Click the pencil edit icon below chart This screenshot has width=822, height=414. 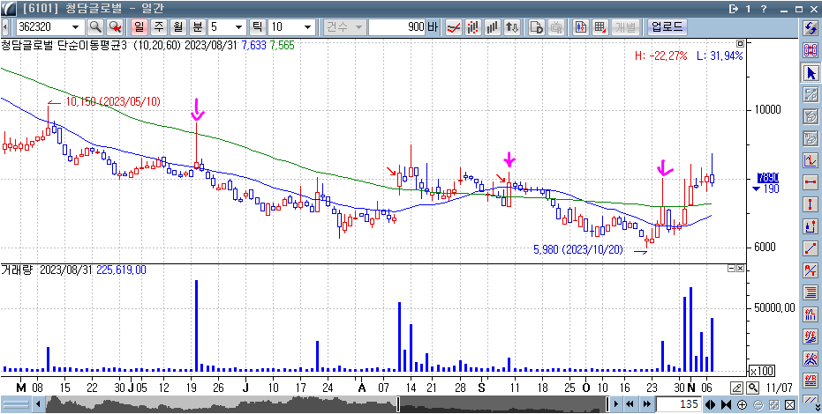click(737, 388)
